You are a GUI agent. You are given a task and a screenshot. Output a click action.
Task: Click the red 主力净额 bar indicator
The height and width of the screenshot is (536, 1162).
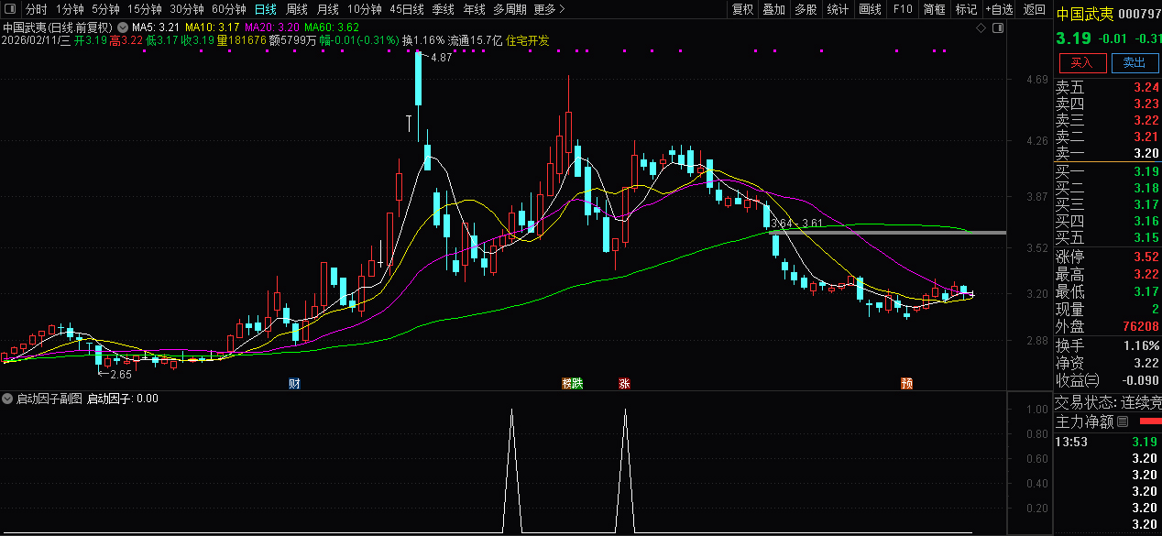1149,421
